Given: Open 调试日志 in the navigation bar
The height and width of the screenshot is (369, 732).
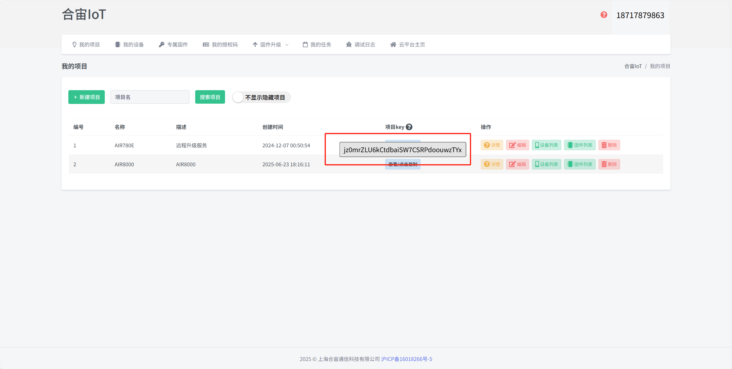Looking at the screenshot, I should pyautogui.click(x=361, y=45).
